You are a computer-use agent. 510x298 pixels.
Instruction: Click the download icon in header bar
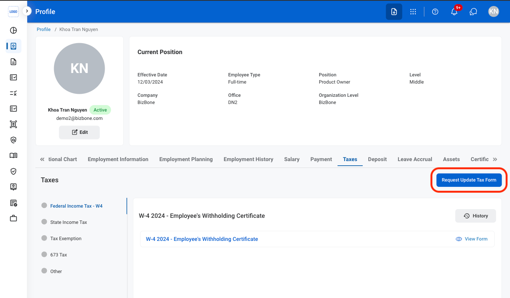(x=394, y=12)
